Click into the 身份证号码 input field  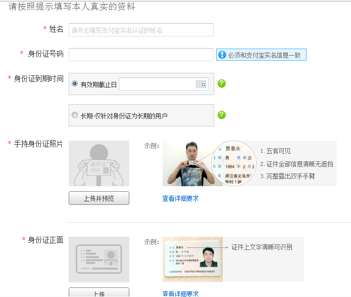[141, 55]
